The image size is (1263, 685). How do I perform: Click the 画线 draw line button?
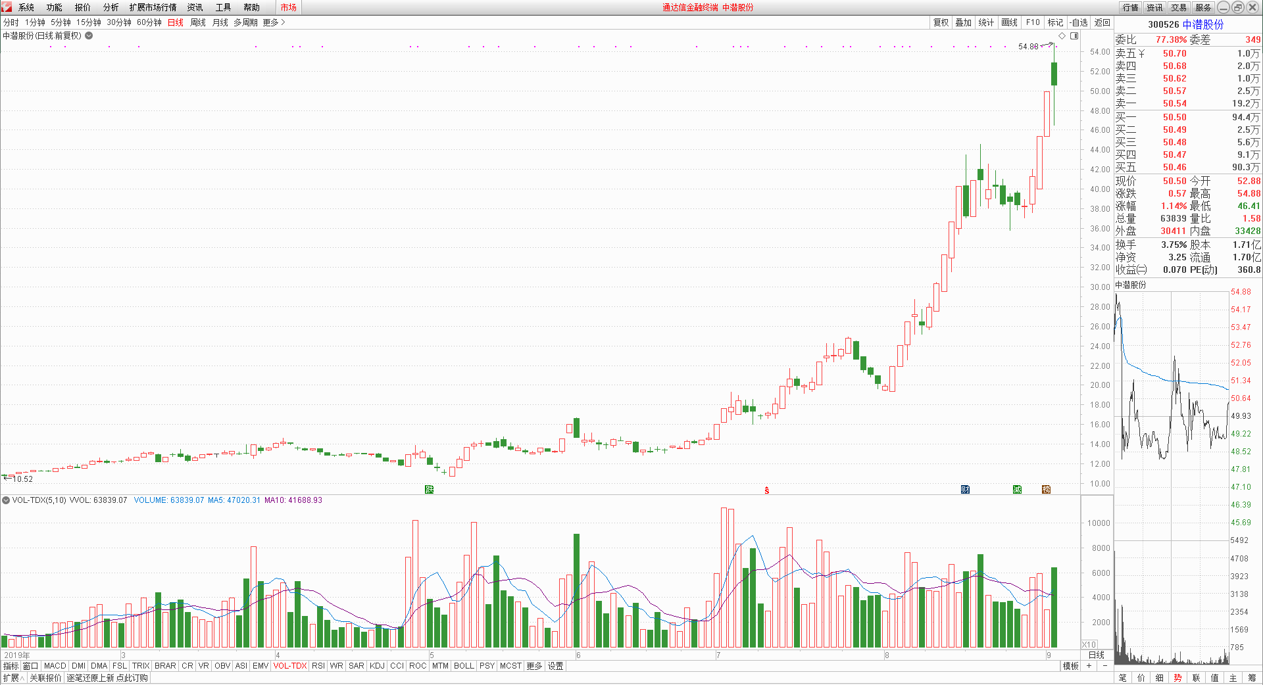(x=1009, y=22)
